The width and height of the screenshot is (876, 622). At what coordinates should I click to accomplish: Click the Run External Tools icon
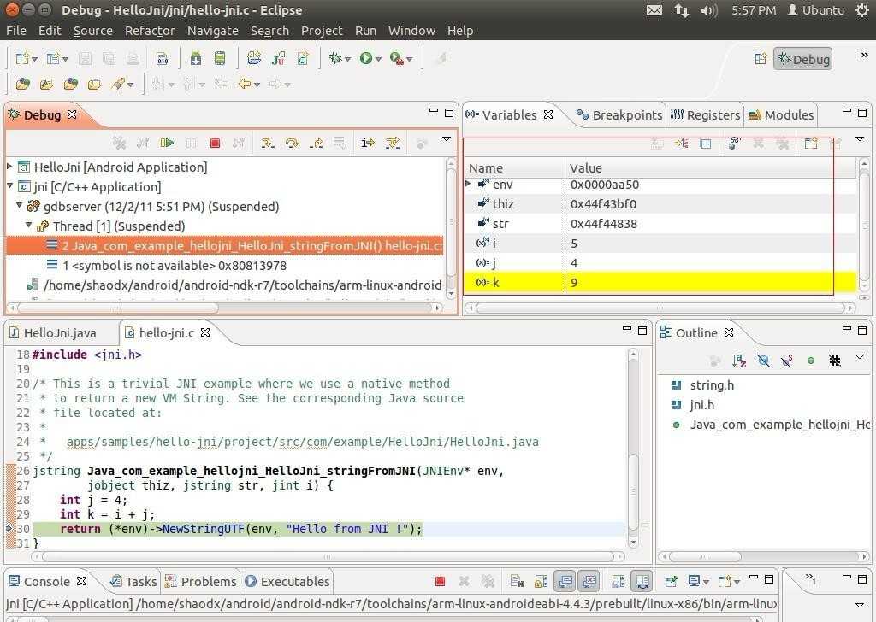click(397, 58)
